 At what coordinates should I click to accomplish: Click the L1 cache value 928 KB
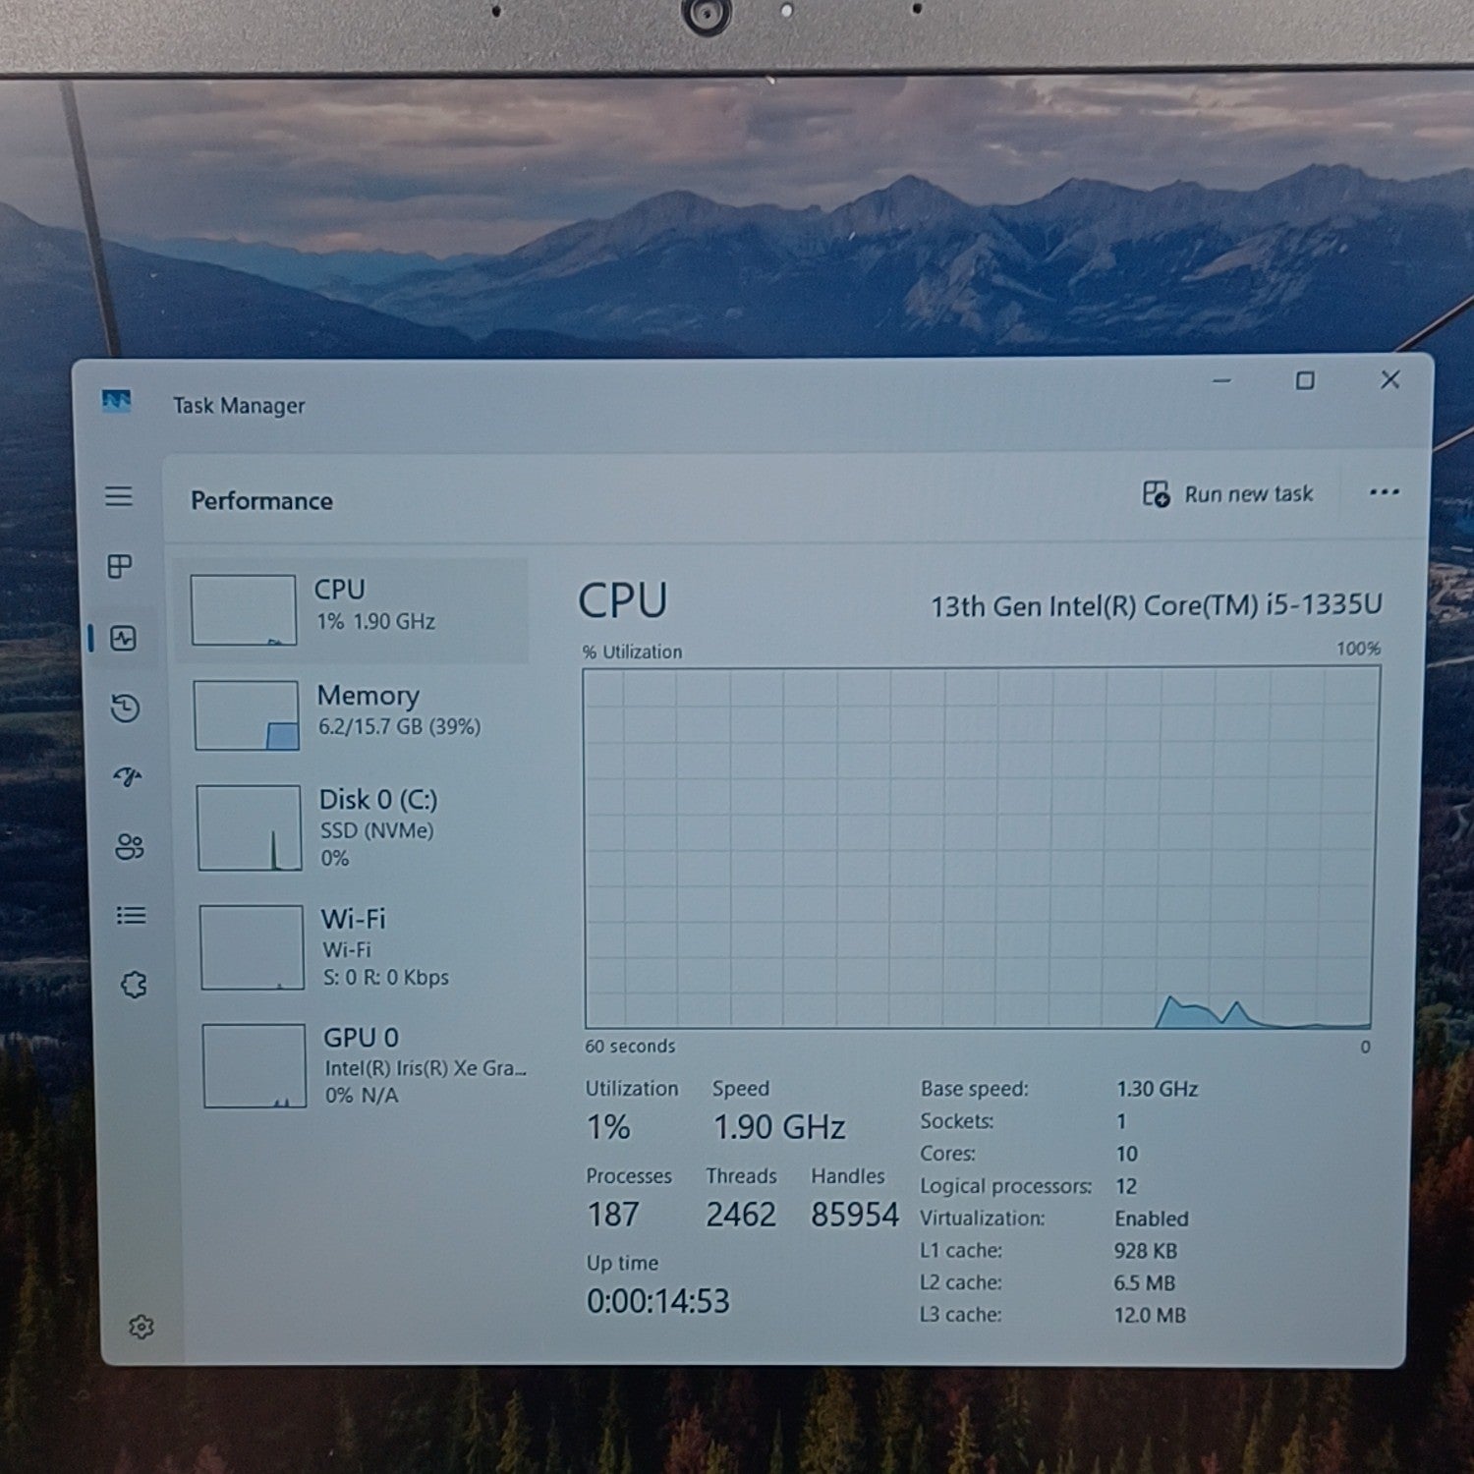pos(1146,1251)
